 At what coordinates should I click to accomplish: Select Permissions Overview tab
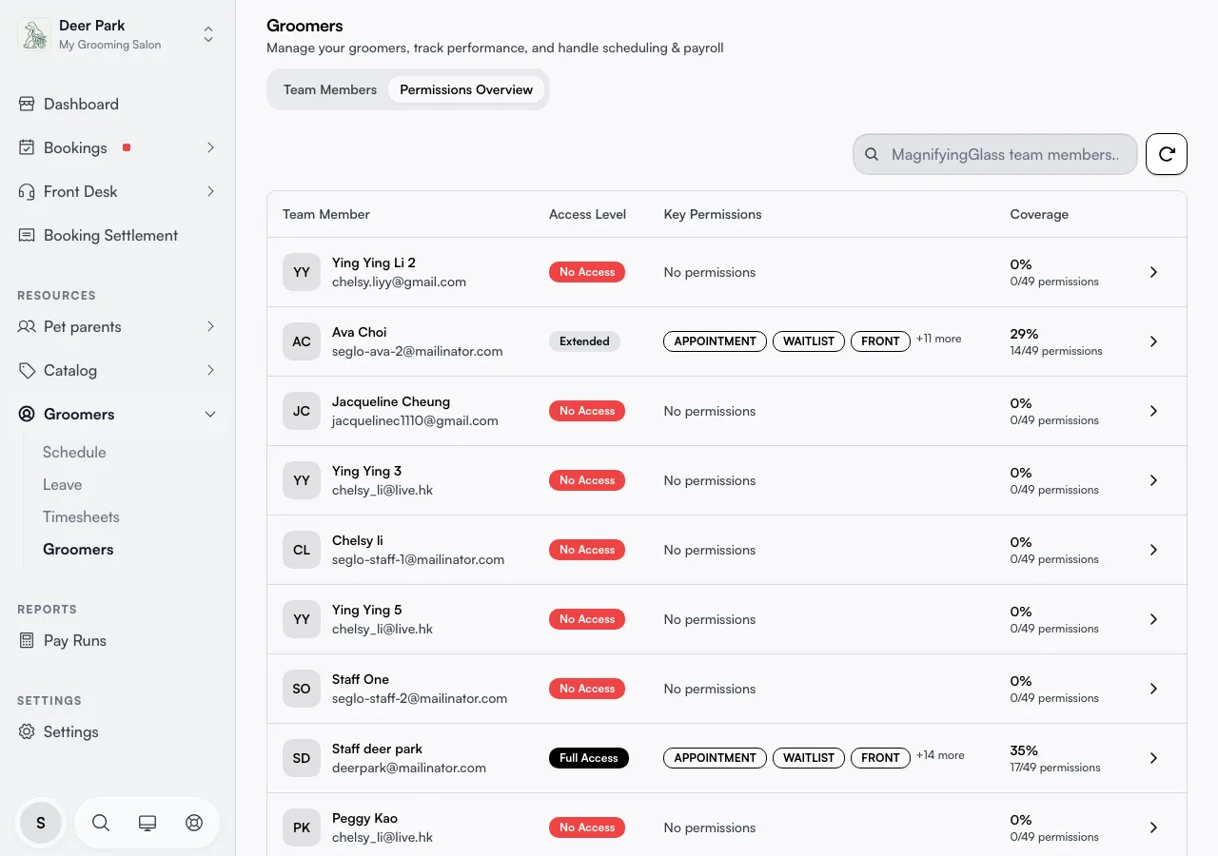466,89
